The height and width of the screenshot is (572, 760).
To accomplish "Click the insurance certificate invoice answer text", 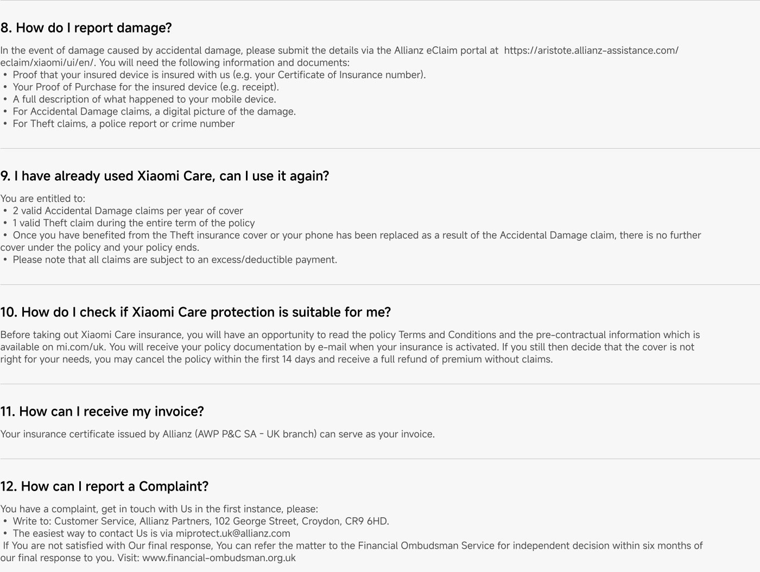I will (x=217, y=434).
